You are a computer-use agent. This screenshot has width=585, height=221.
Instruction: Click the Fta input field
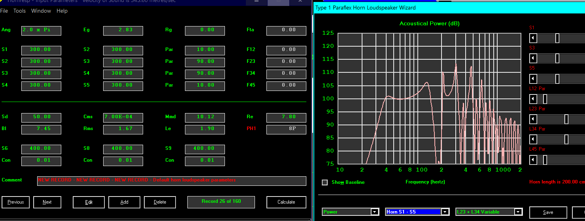[286, 30]
